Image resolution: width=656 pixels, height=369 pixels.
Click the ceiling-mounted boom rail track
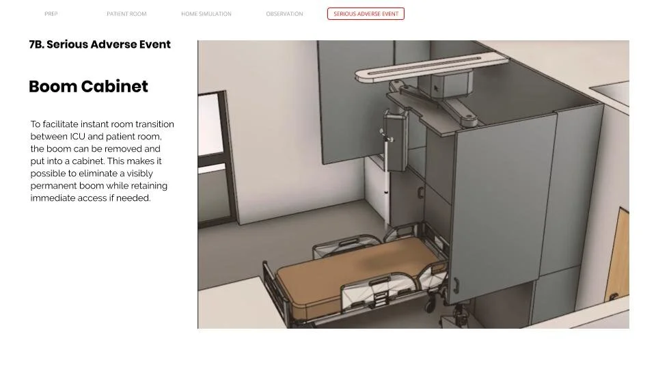[x=431, y=68]
